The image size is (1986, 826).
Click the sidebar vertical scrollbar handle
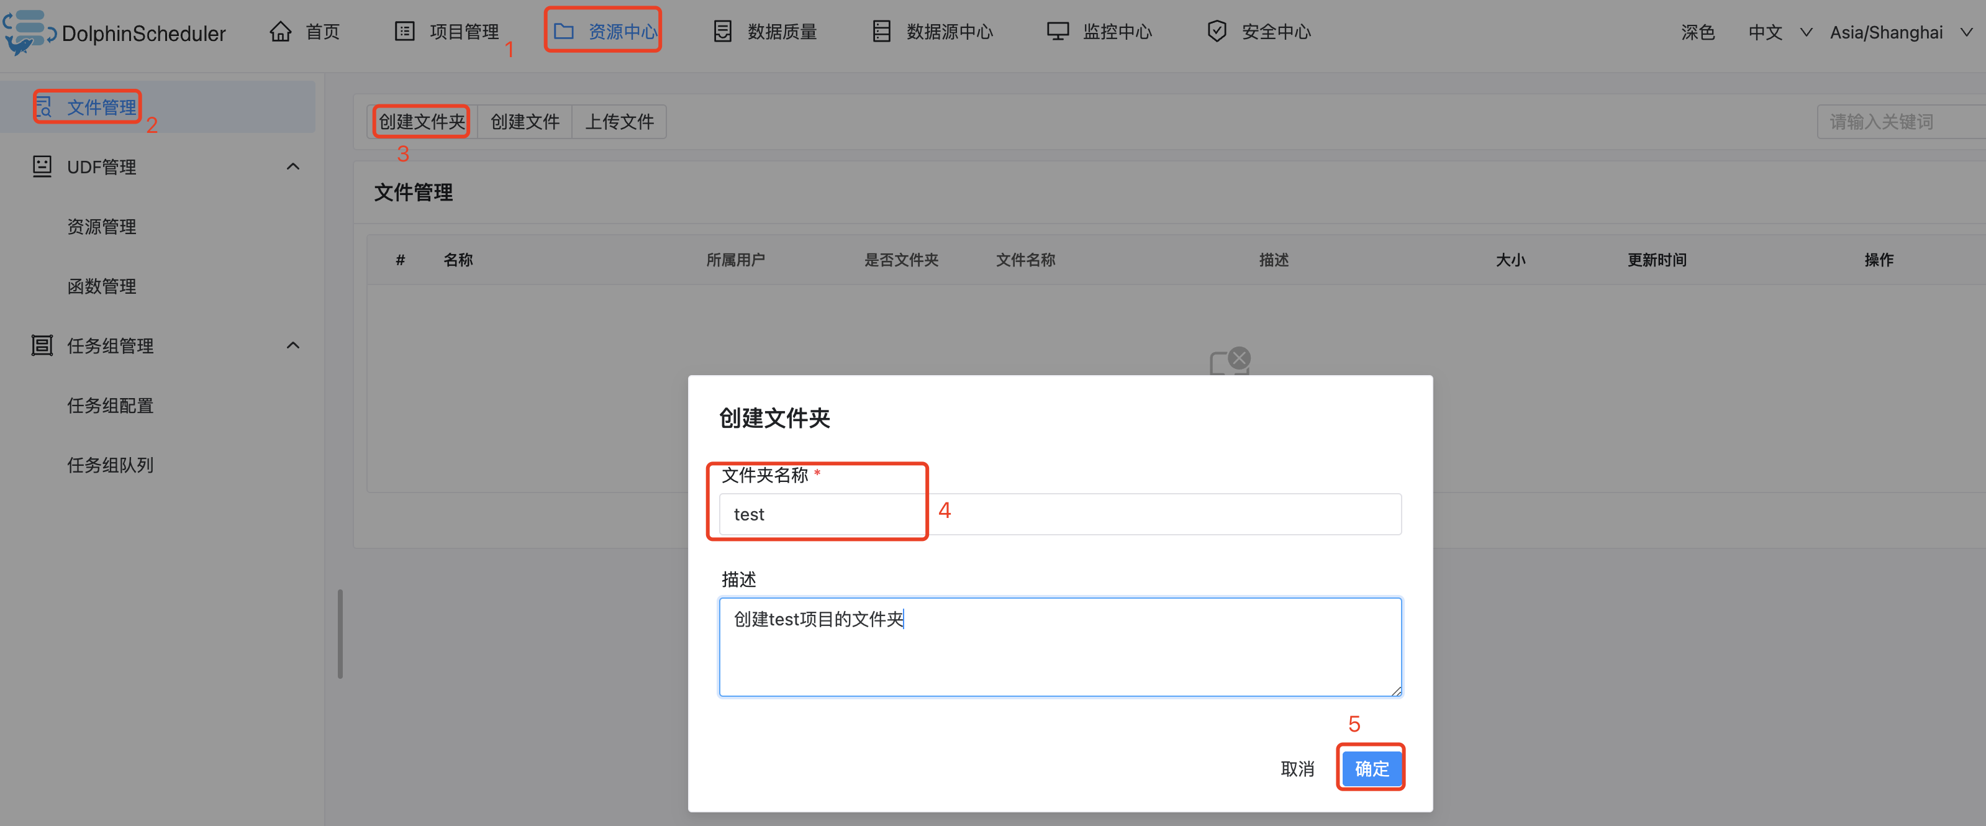click(x=340, y=634)
